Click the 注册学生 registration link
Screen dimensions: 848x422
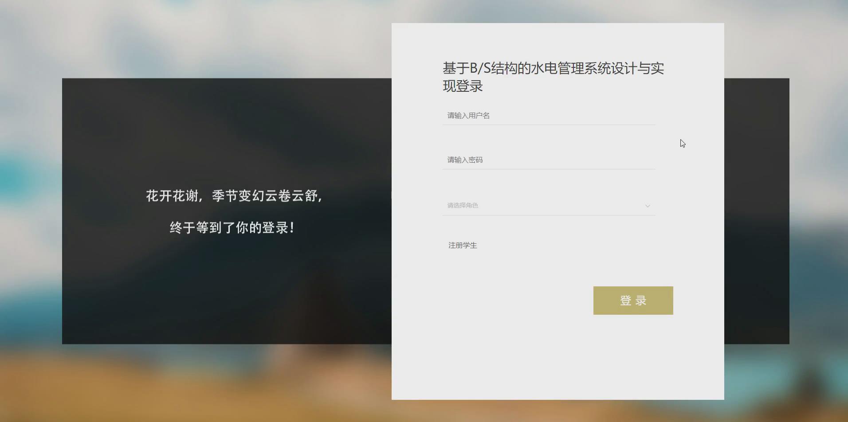click(x=463, y=245)
